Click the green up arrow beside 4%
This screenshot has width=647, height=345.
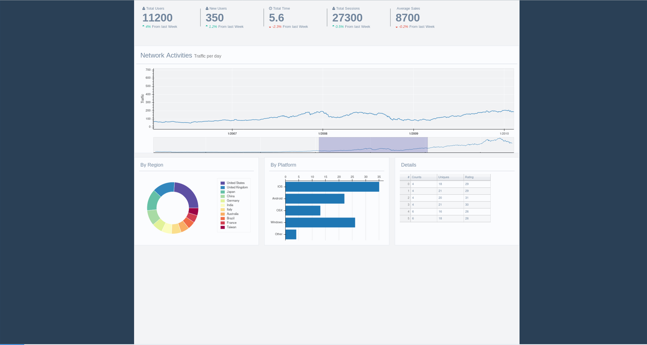(x=144, y=26)
